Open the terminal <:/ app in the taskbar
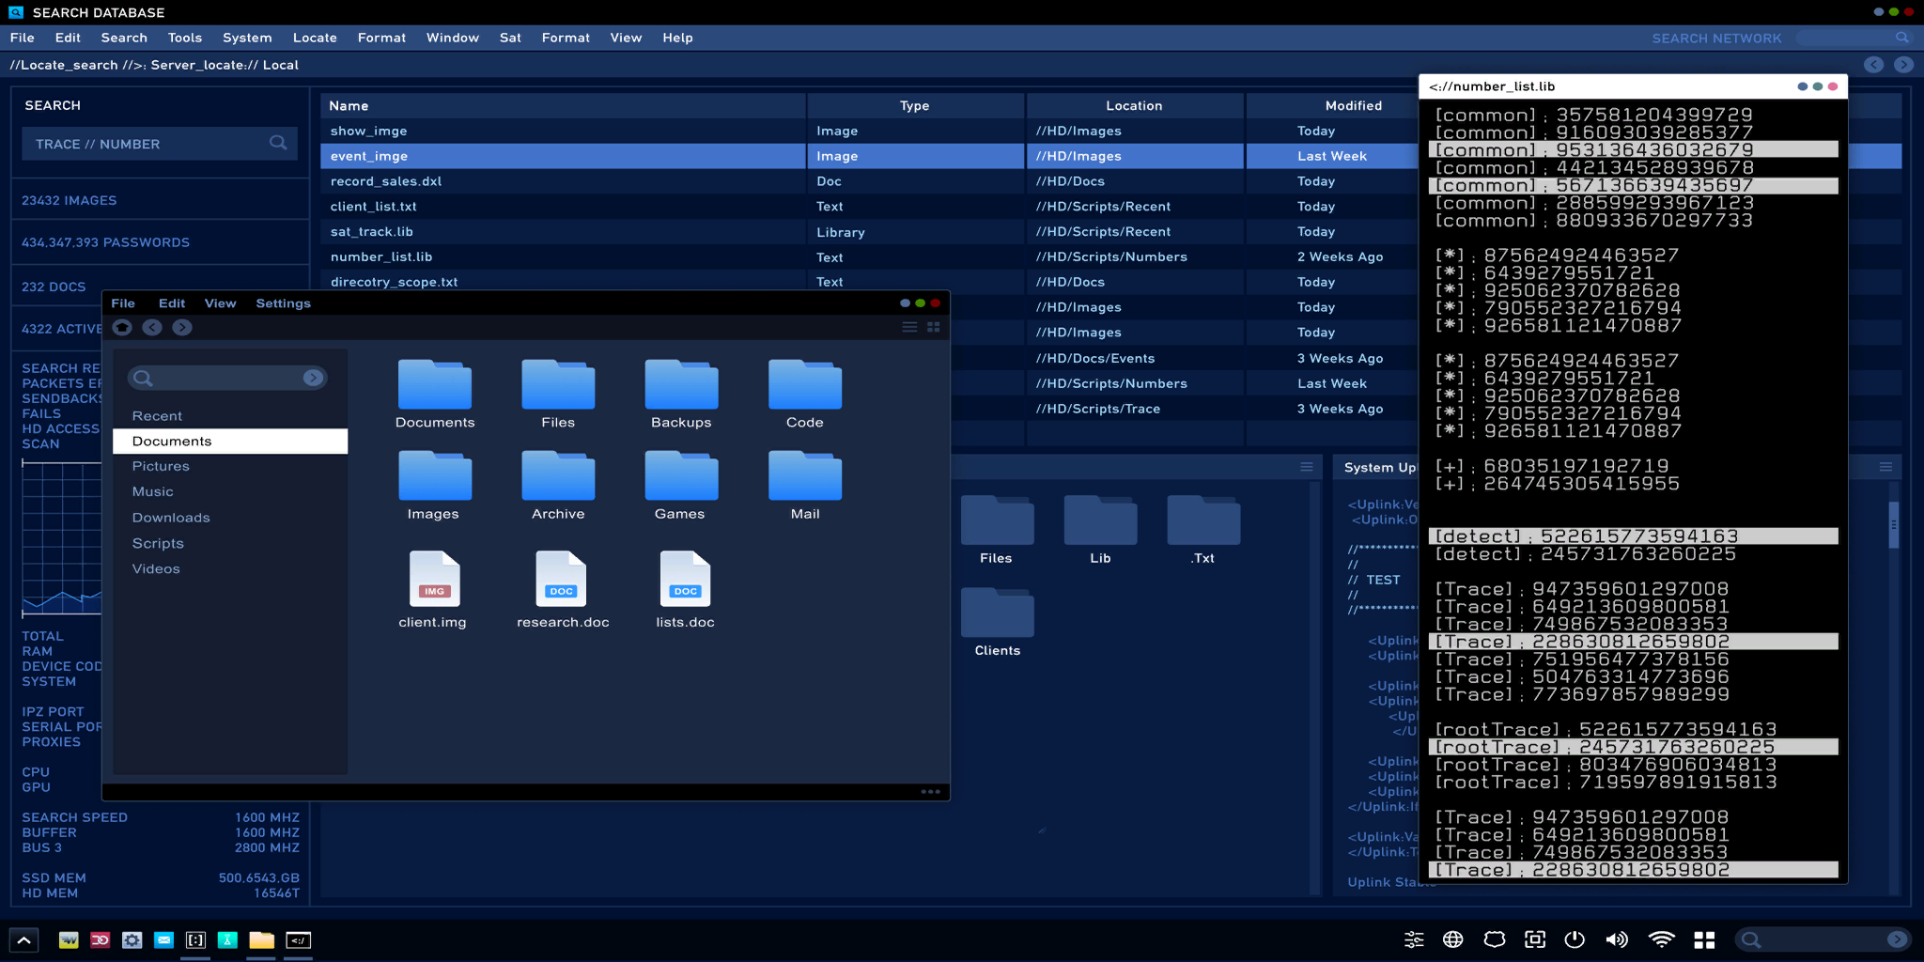1924x962 pixels. (x=298, y=939)
